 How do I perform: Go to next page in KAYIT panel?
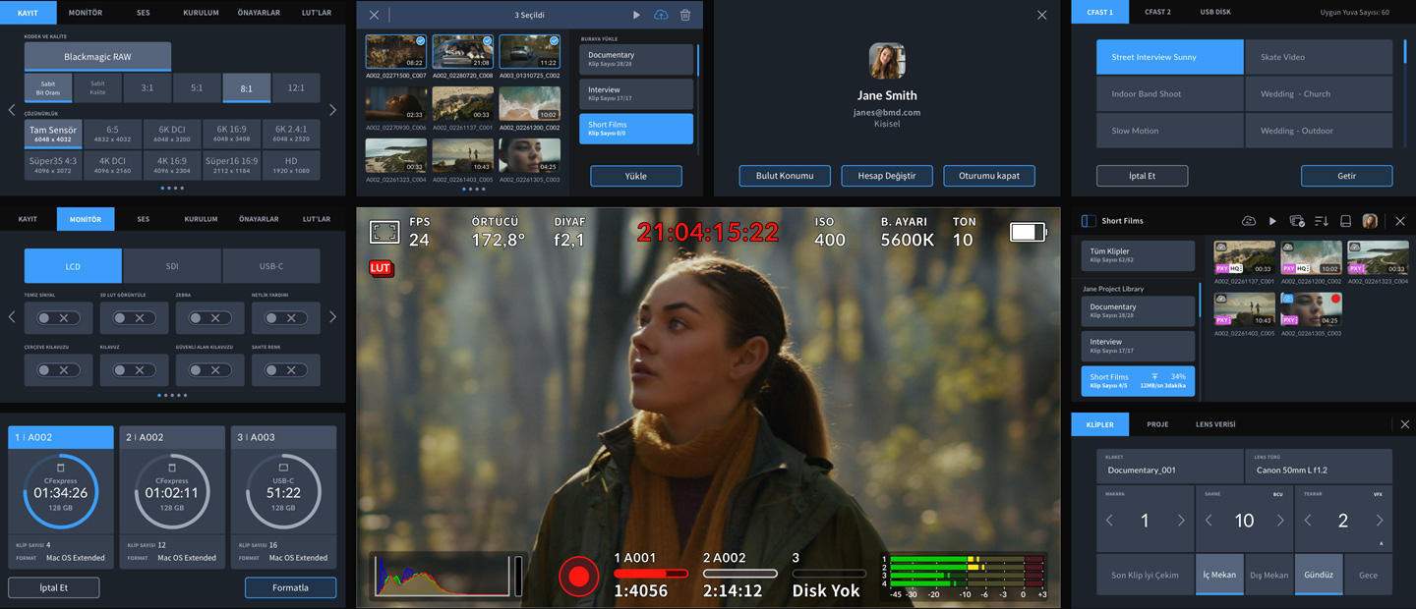tap(332, 110)
